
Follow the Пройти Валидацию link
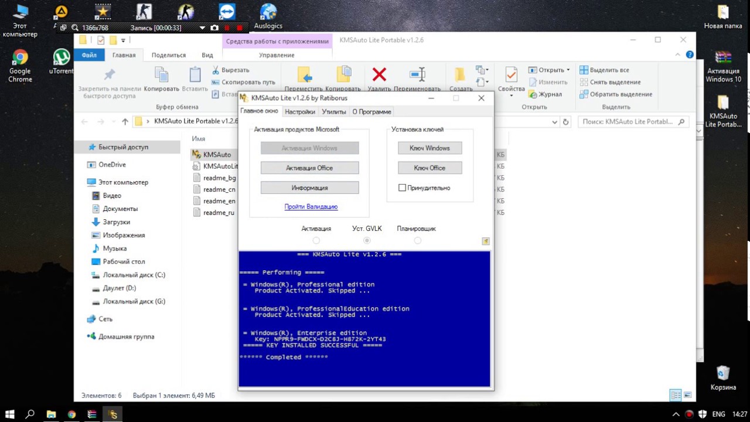click(x=311, y=207)
